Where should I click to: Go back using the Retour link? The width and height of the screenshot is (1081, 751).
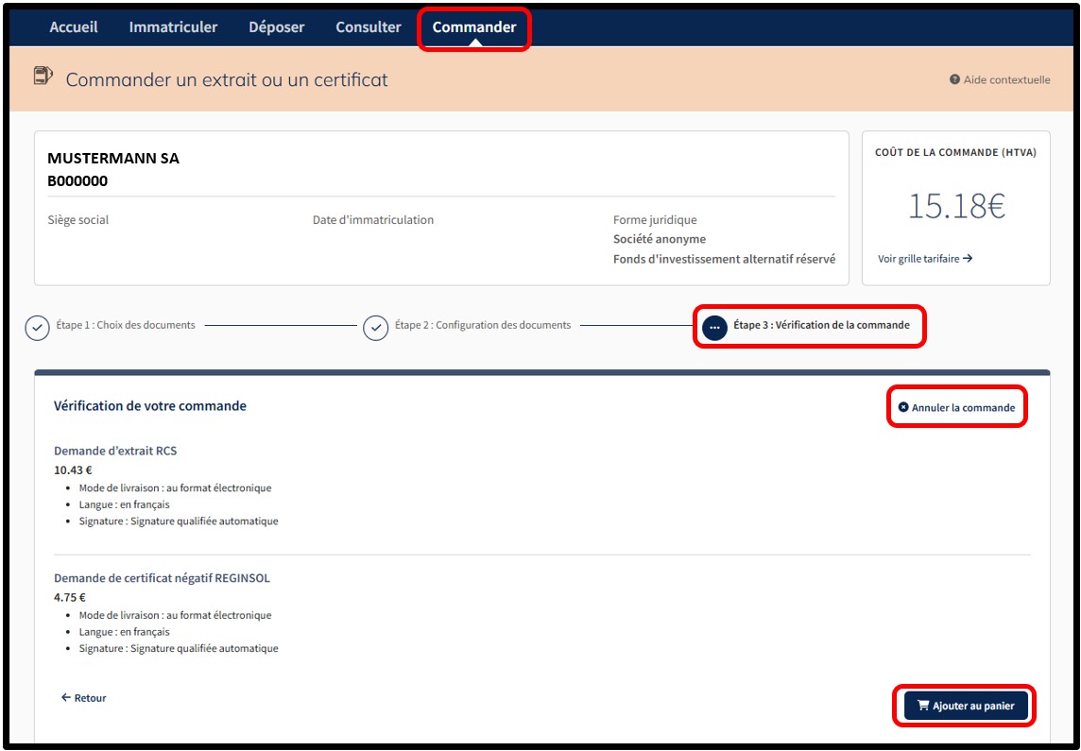90,698
